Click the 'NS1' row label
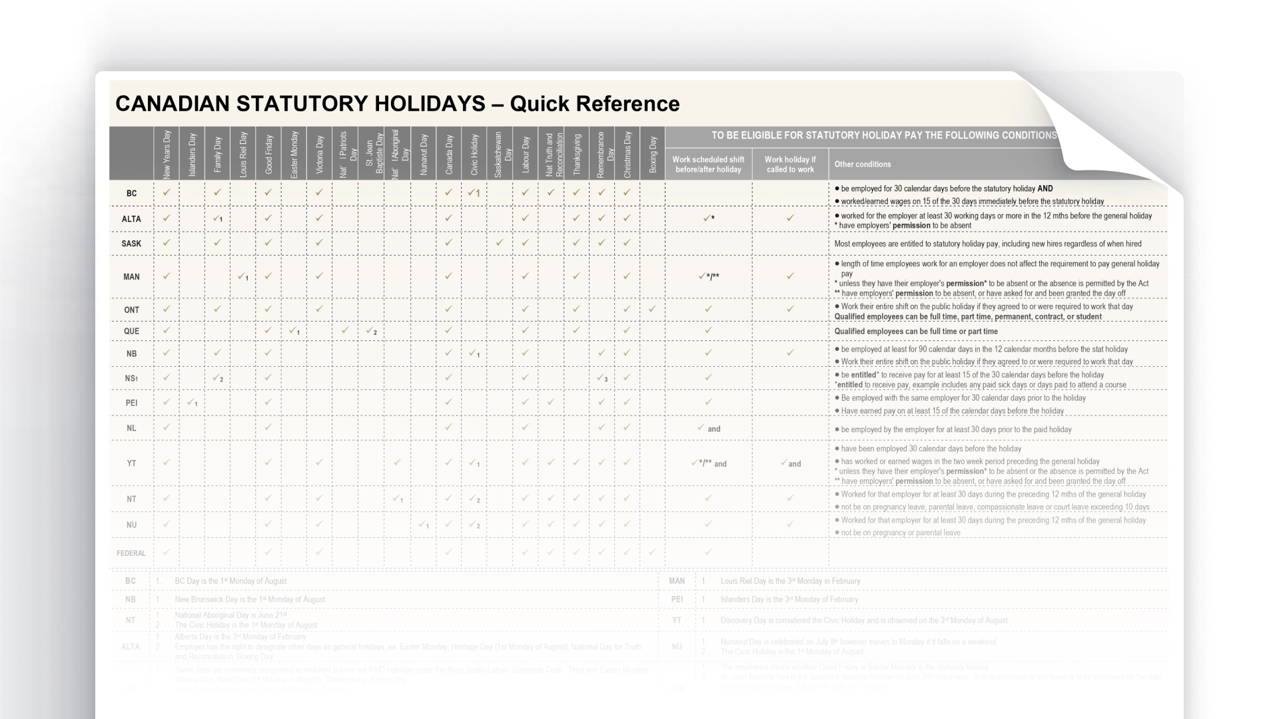Image resolution: width=1279 pixels, height=719 pixels. tap(131, 378)
